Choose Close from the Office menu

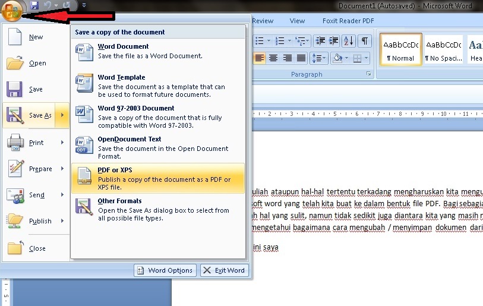36,248
